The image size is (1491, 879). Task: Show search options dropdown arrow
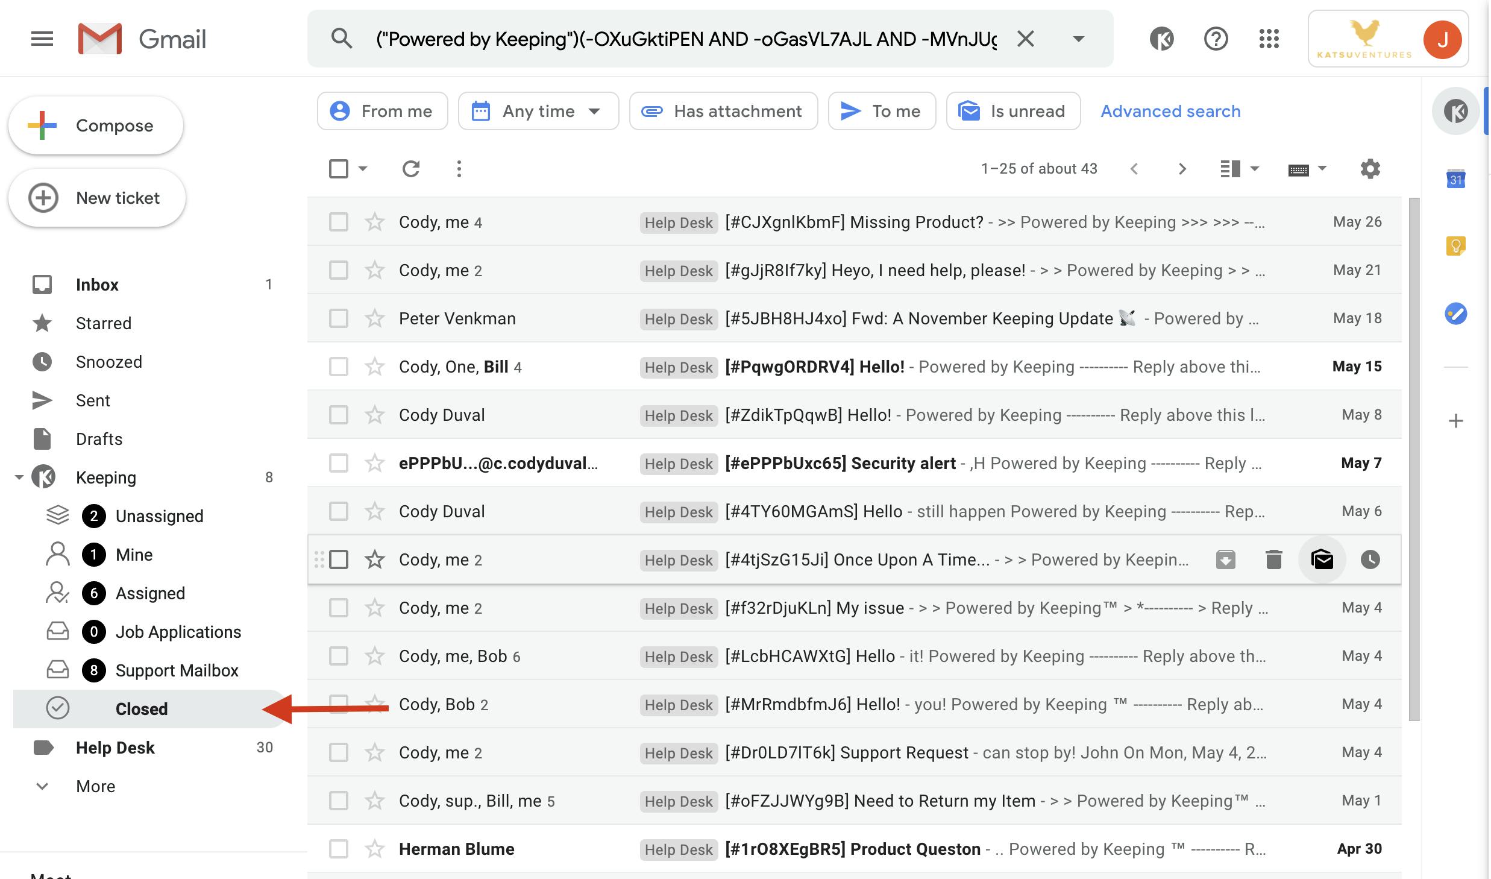click(x=1079, y=39)
